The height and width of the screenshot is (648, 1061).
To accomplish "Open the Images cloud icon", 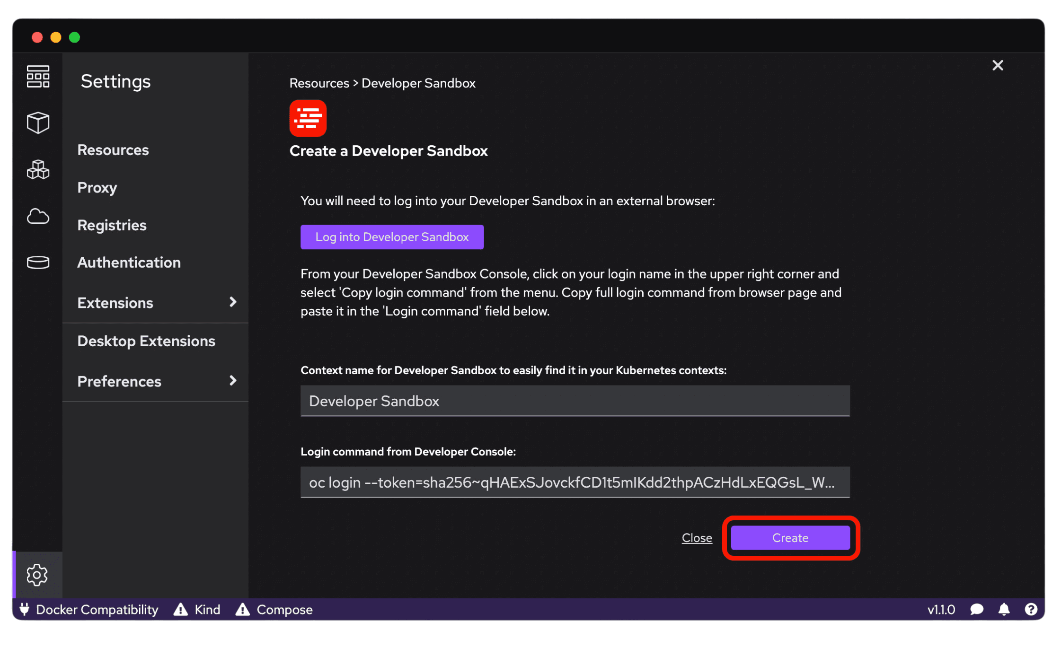I will click(38, 216).
